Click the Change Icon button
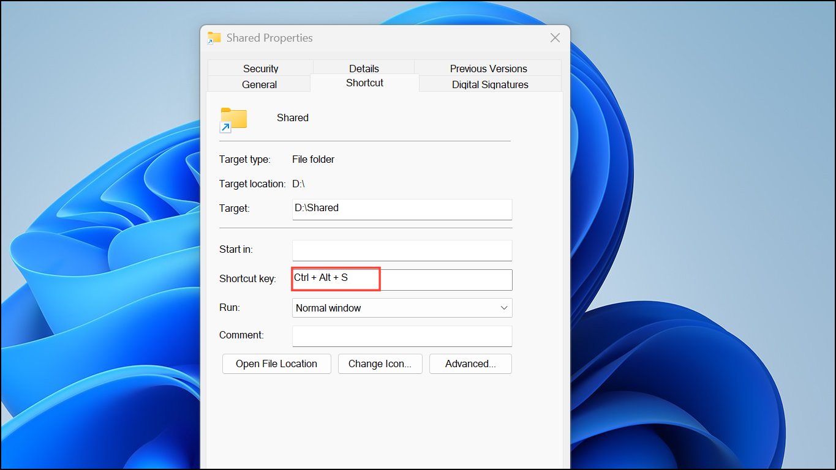Image resolution: width=836 pixels, height=470 pixels. click(380, 364)
